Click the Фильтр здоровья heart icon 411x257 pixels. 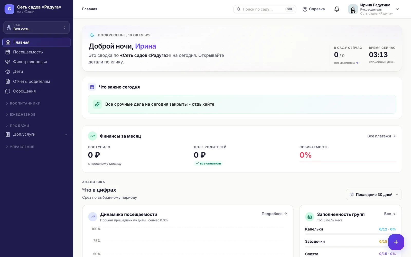(8, 62)
